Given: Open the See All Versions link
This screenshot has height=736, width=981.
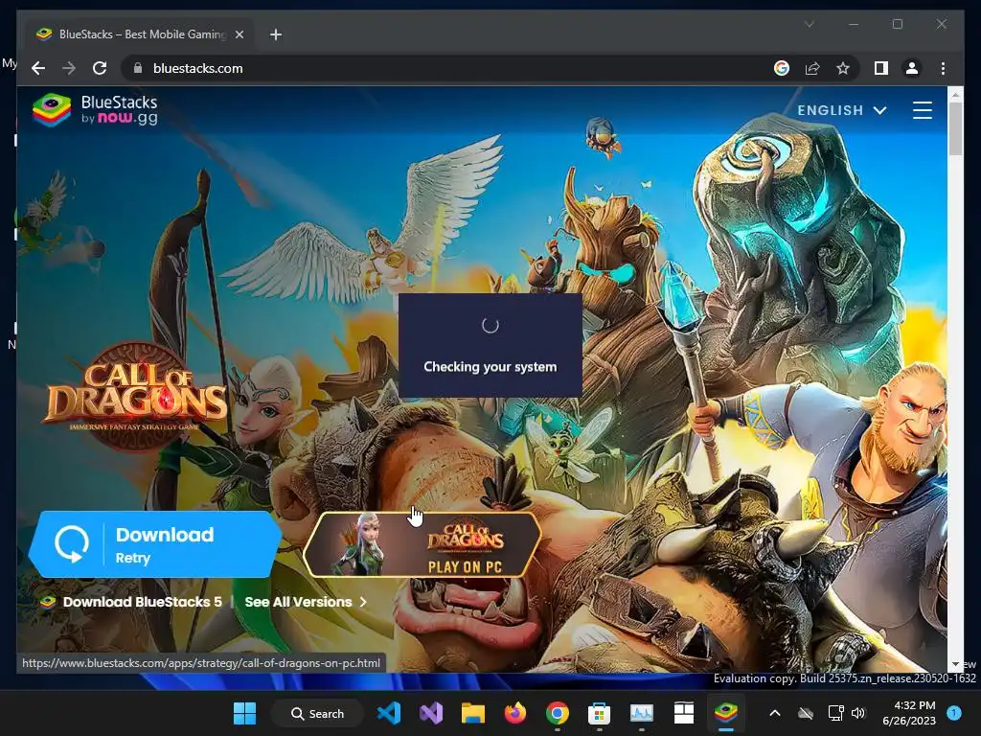Looking at the screenshot, I should [306, 602].
